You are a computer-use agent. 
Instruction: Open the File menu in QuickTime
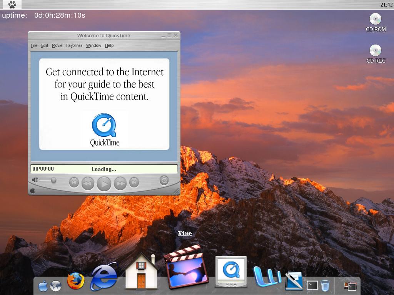pos(34,45)
